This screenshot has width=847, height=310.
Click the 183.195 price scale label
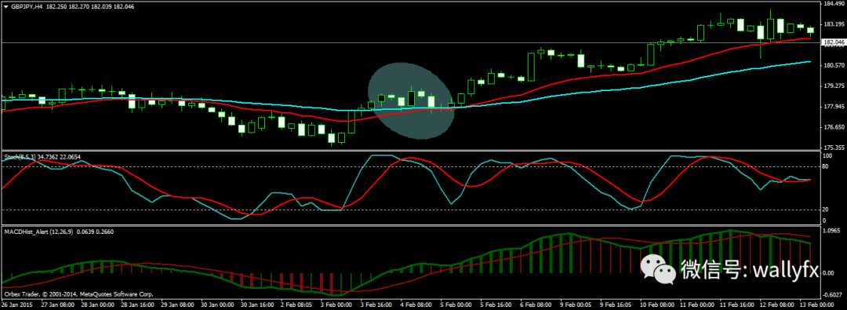(x=833, y=24)
